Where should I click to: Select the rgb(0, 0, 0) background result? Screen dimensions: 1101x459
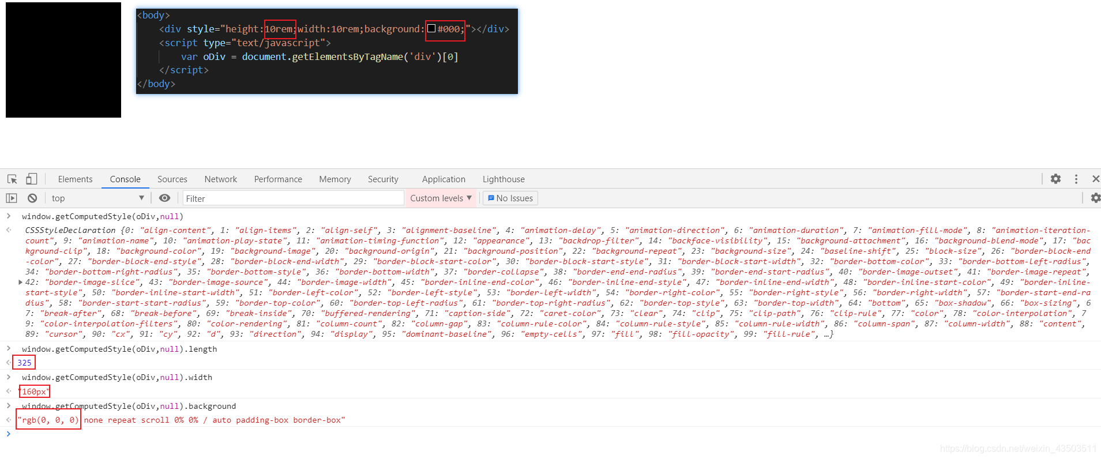(48, 420)
